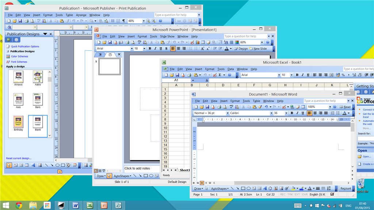Image resolution: width=374 pixels, height=210 pixels.
Task: Click Font Color A button in PowerPoint toolbar
Action: tap(226, 48)
